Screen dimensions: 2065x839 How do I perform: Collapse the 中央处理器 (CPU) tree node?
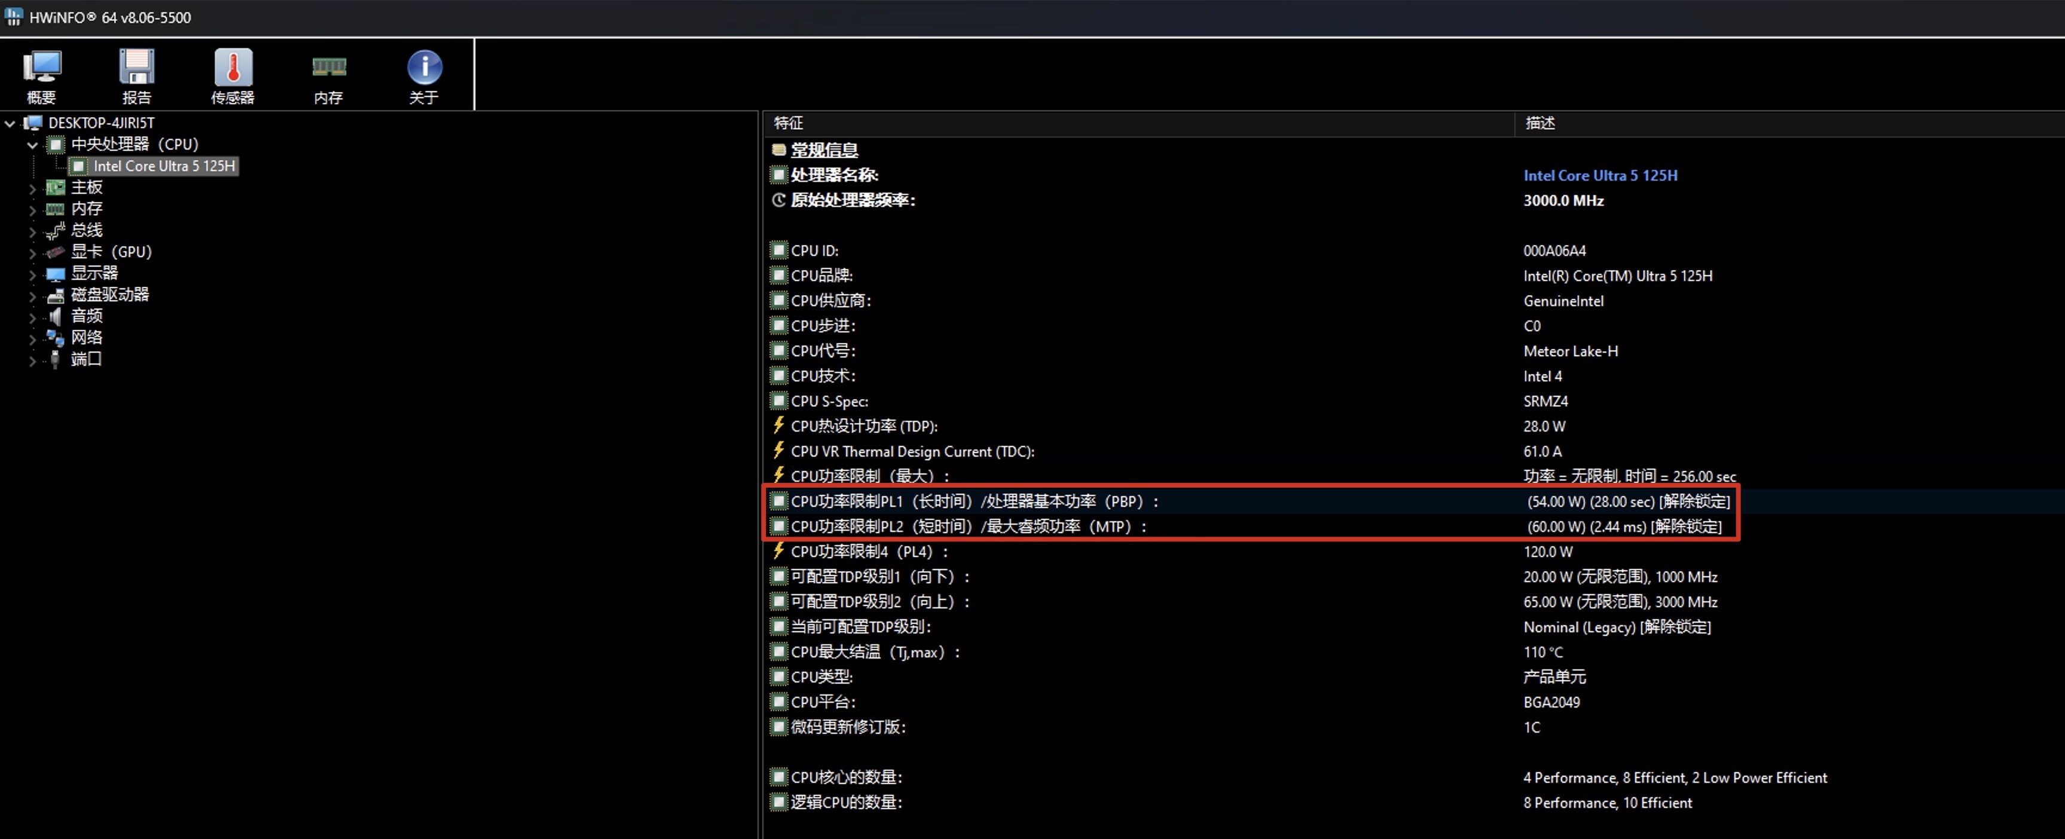(x=32, y=145)
